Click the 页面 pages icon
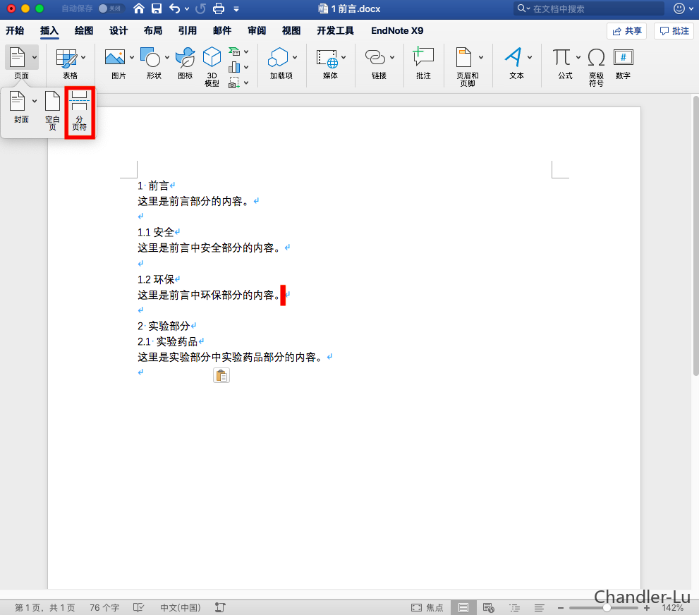Screen dimensions: 699x615 18,58
